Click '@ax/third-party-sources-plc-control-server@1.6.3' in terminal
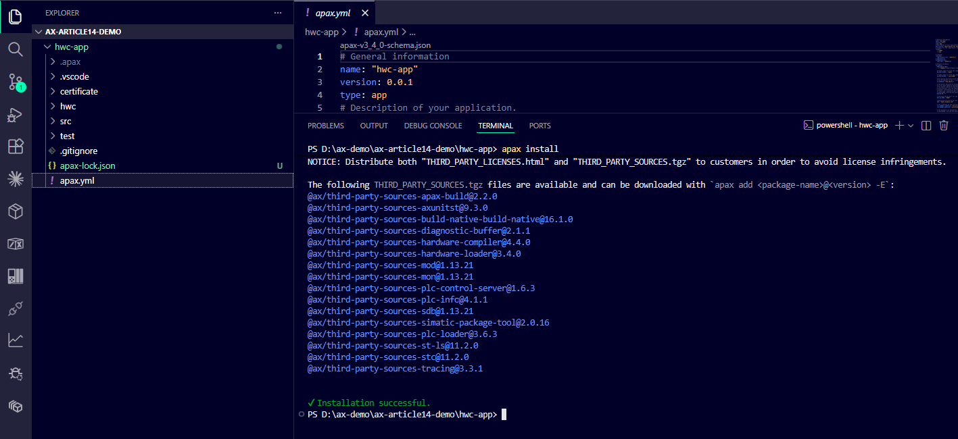The height and width of the screenshot is (439, 958). tap(421, 288)
